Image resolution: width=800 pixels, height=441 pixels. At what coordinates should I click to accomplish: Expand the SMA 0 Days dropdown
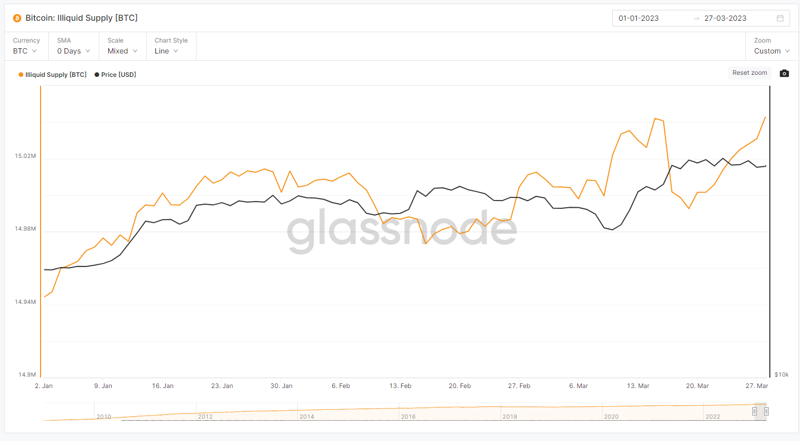click(73, 51)
